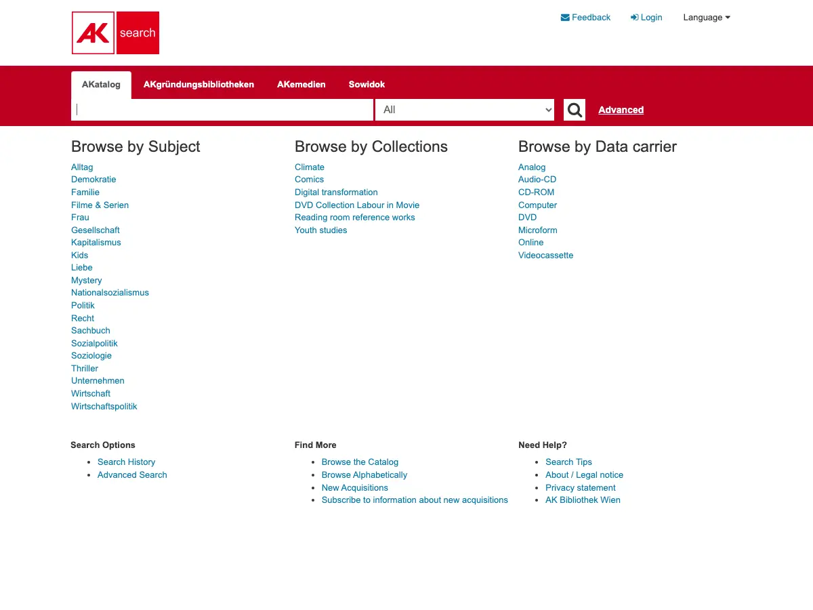Viewport: 813px width, 610px height.
Task: Visit AK Bibliothek Wien link
Action: [583, 500]
